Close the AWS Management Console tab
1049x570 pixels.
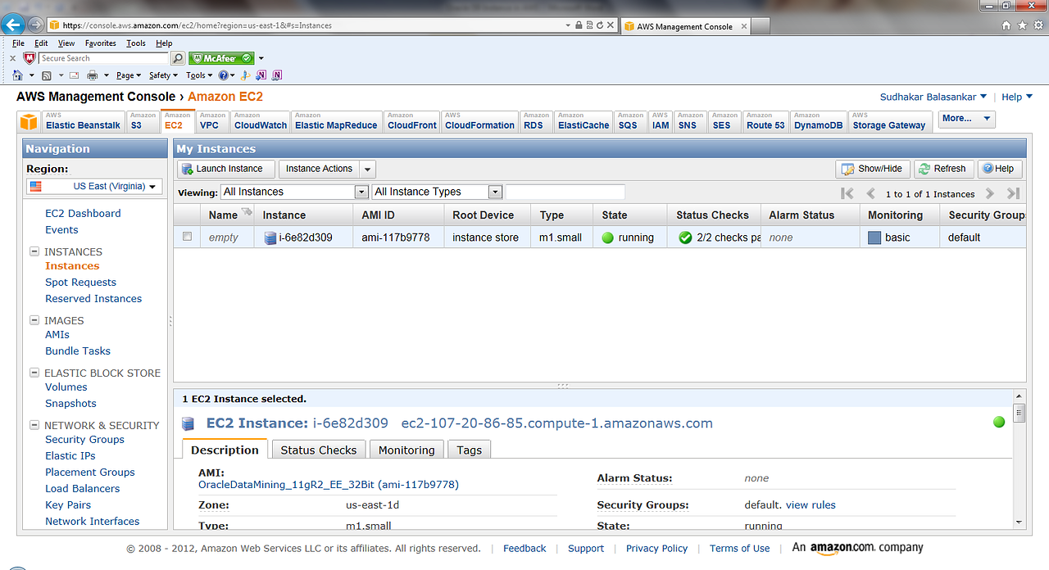tap(743, 26)
